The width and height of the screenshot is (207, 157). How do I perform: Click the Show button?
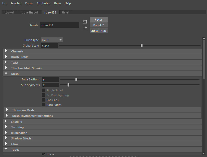94,31
